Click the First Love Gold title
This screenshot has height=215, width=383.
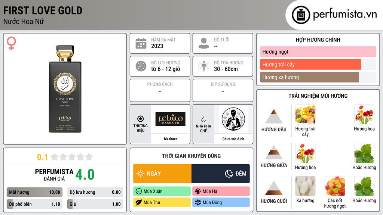pos(43,10)
